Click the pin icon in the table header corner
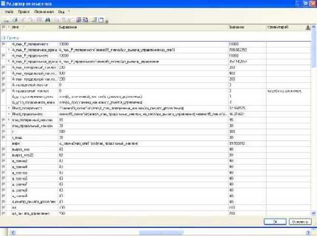The height and width of the screenshot is (236, 317). [x=307, y=28]
